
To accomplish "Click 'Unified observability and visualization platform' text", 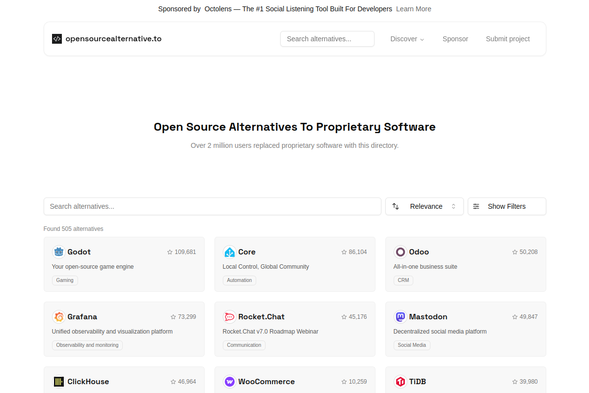I will pos(112,332).
